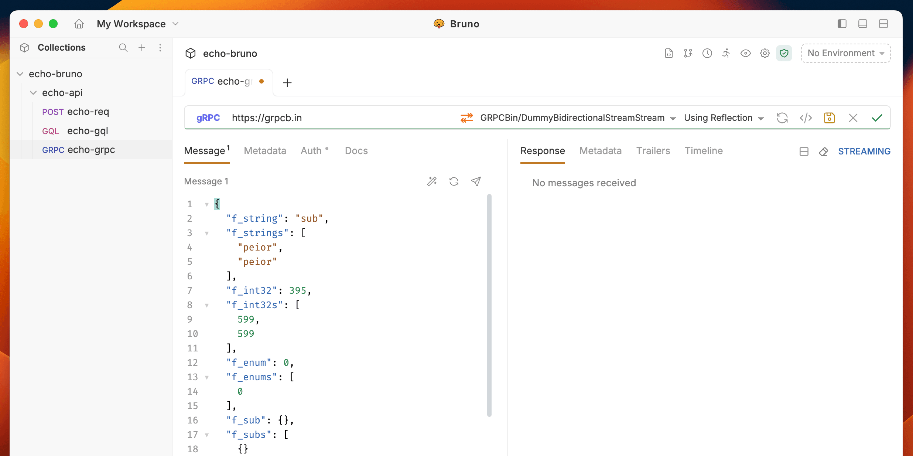The height and width of the screenshot is (456, 913).
Task: Click the refresh reflection methods icon
Action: [x=782, y=118]
